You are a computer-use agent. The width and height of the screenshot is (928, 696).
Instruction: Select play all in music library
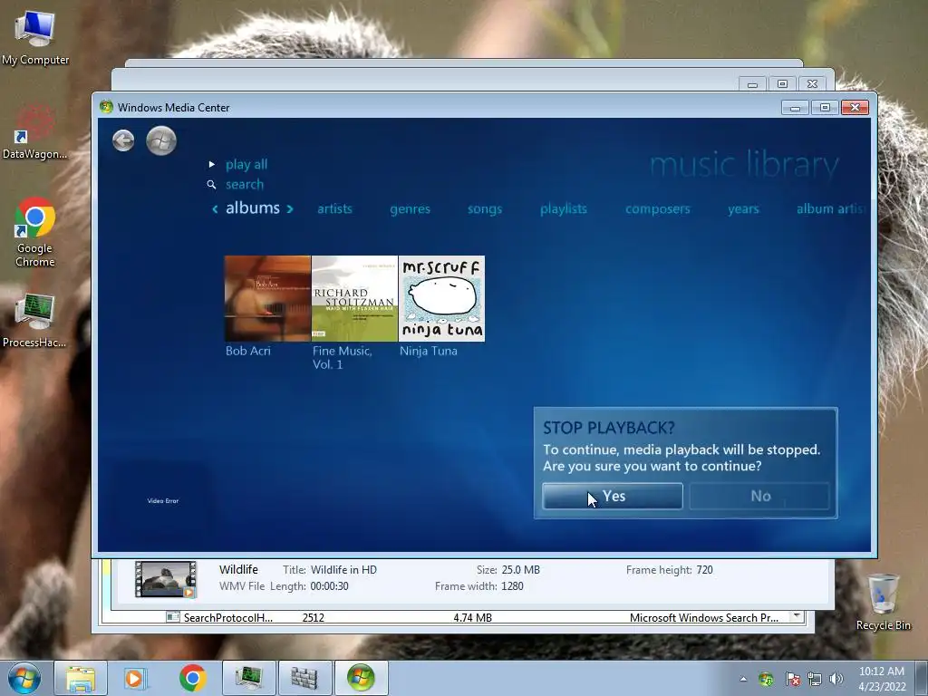coord(246,165)
